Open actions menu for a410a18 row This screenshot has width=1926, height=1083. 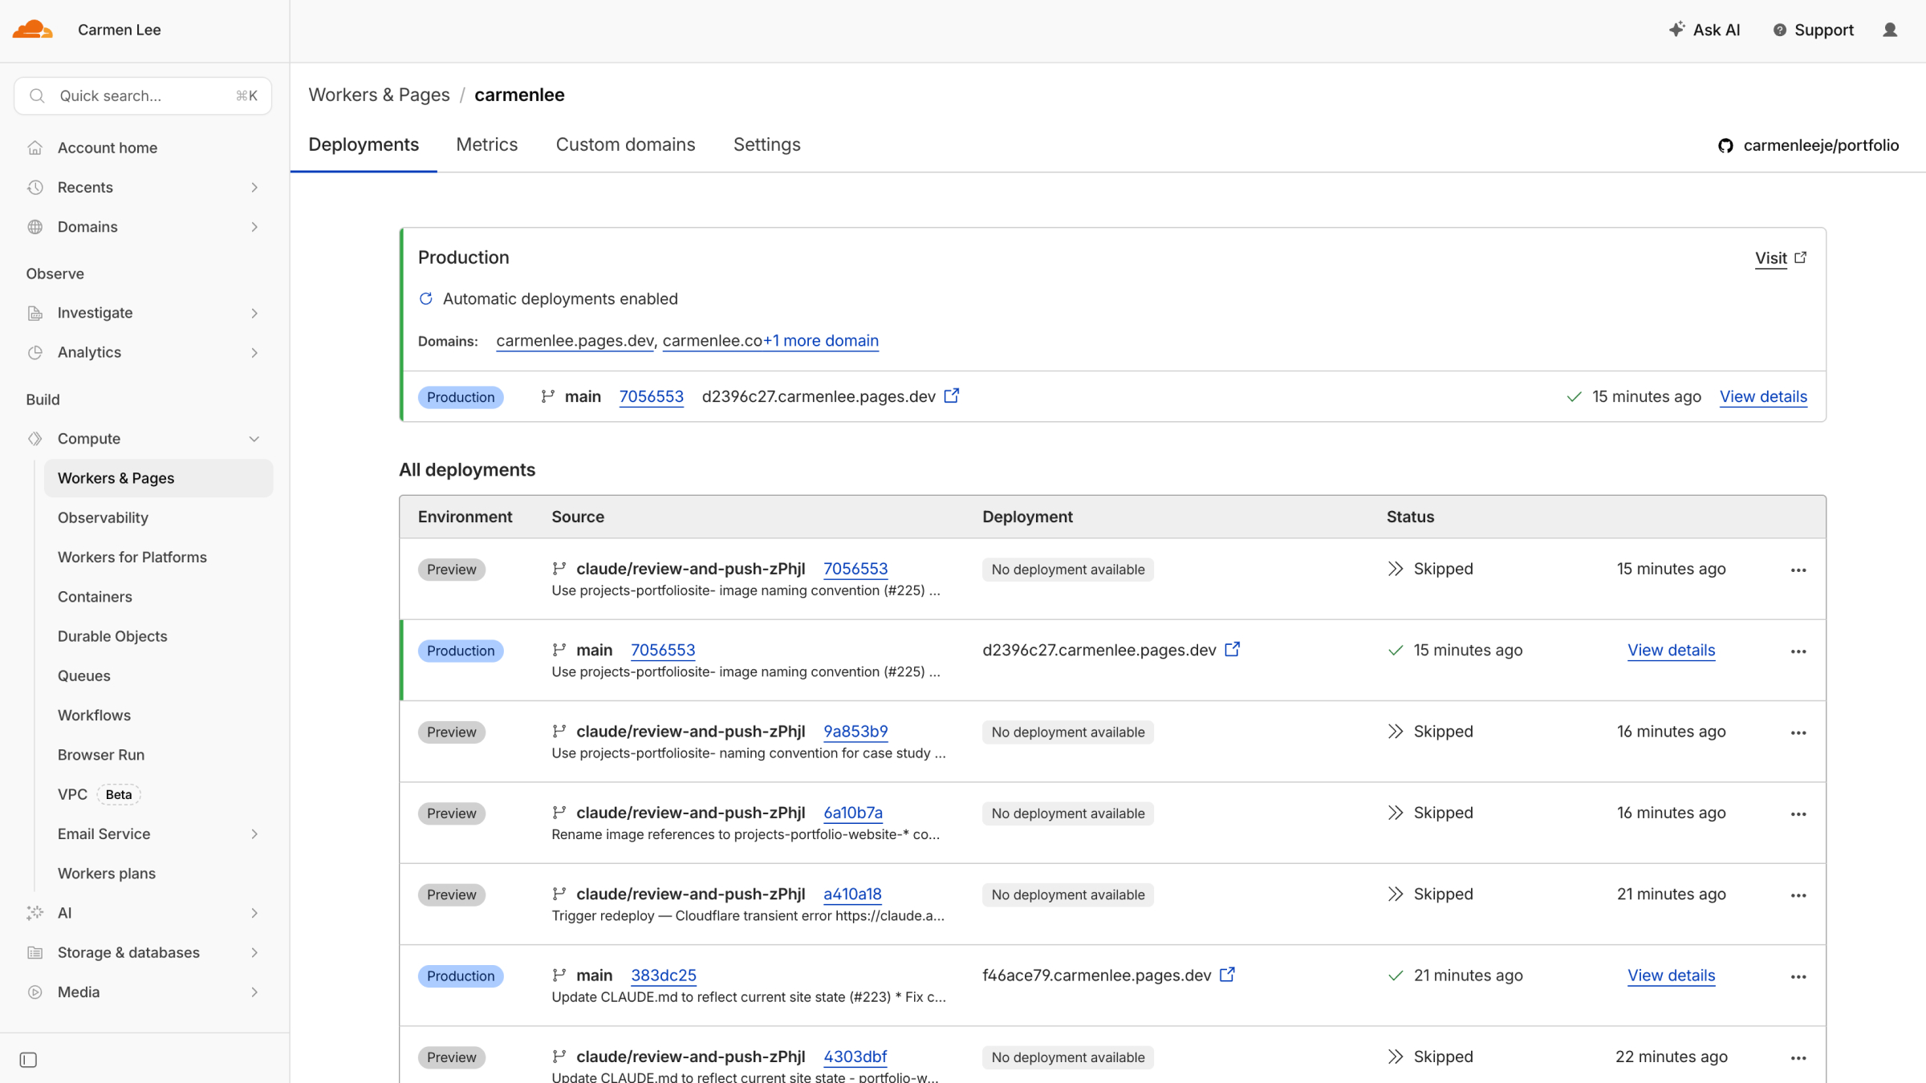tap(1798, 895)
